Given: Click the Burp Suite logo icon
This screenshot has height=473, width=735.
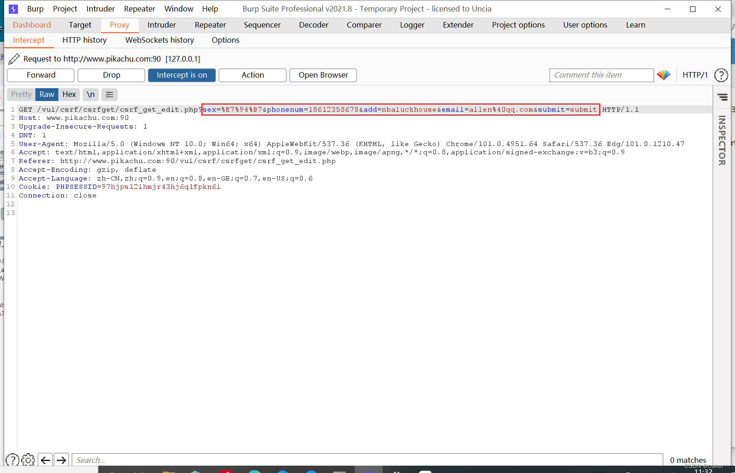Looking at the screenshot, I should pos(13,9).
